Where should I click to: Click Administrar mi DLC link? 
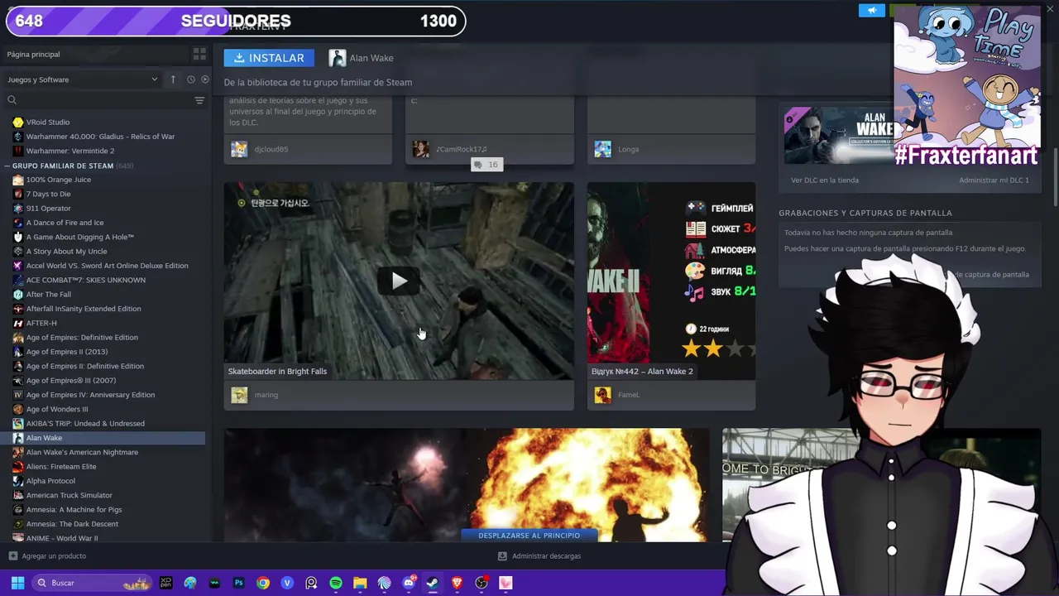[994, 180]
